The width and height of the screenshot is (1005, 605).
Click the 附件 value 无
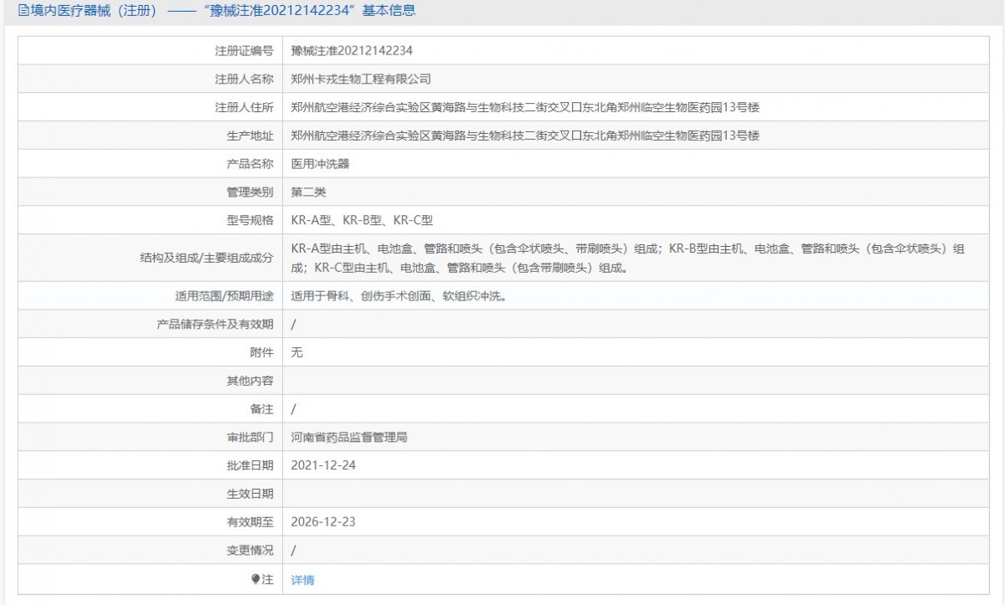(x=296, y=352)
